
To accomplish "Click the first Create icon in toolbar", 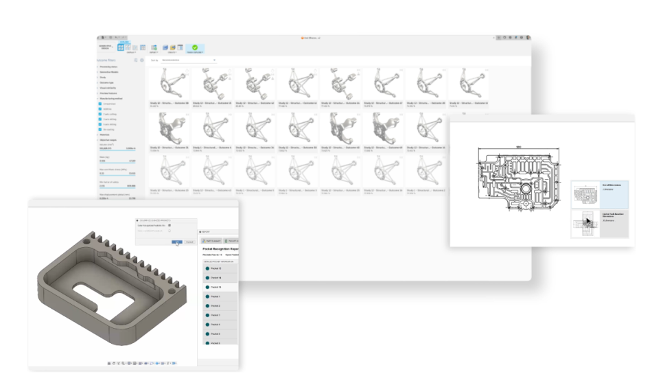I will pos(167,47).
